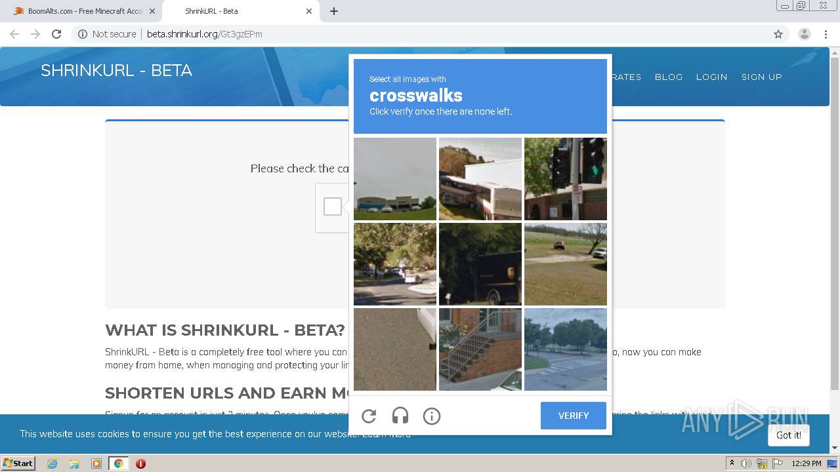Click the VERIFY button

(x=574, y=416)
